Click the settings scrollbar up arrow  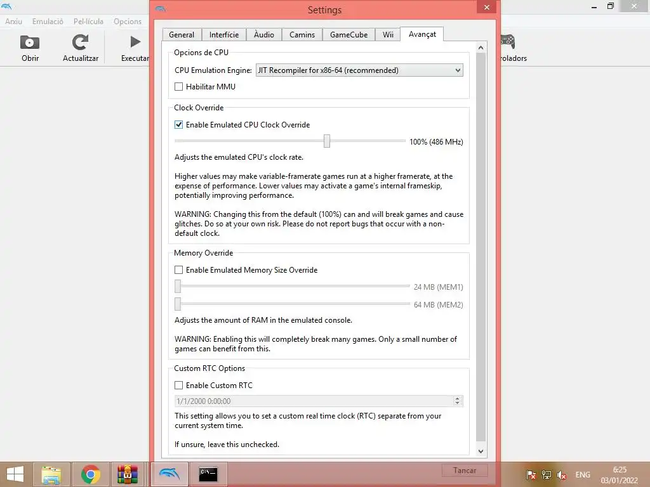click(481, 48)
